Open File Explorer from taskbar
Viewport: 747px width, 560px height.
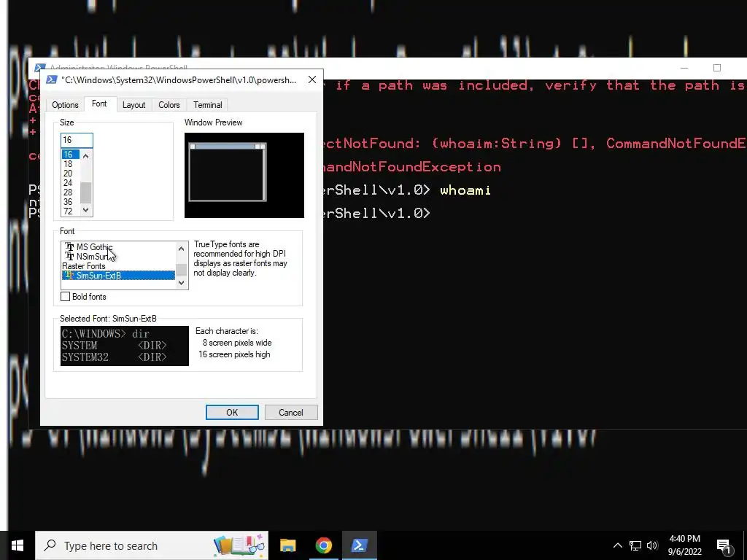(x=287, y=545)
